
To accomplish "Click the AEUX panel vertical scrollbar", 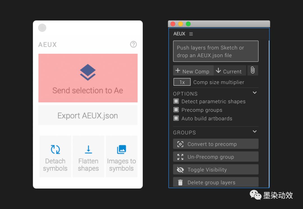I will (x=269, y=114).
